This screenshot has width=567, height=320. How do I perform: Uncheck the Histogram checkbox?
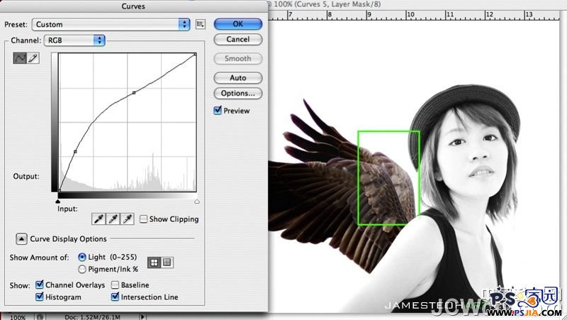point(40,297)
